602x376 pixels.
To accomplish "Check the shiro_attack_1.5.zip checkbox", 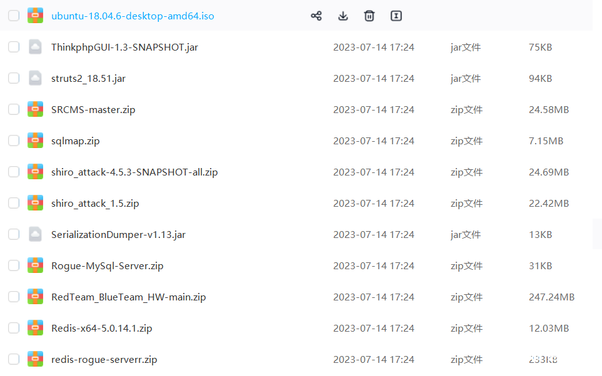I will 14,203.
